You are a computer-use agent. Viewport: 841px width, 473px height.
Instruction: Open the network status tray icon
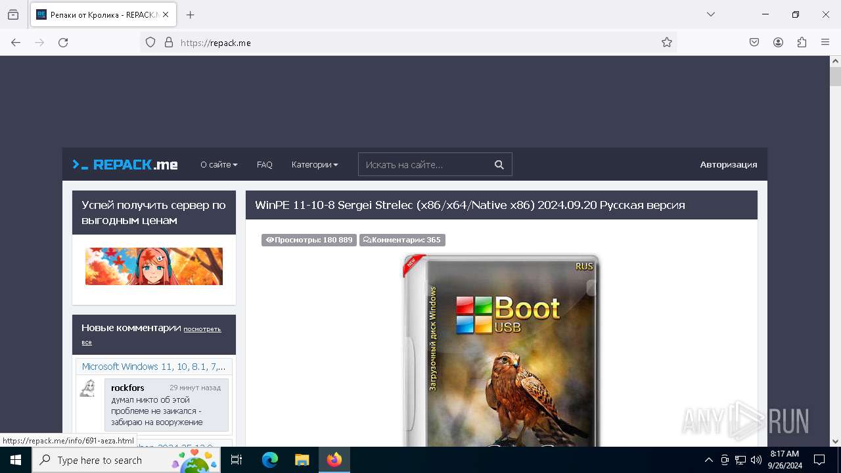point(740,460)
